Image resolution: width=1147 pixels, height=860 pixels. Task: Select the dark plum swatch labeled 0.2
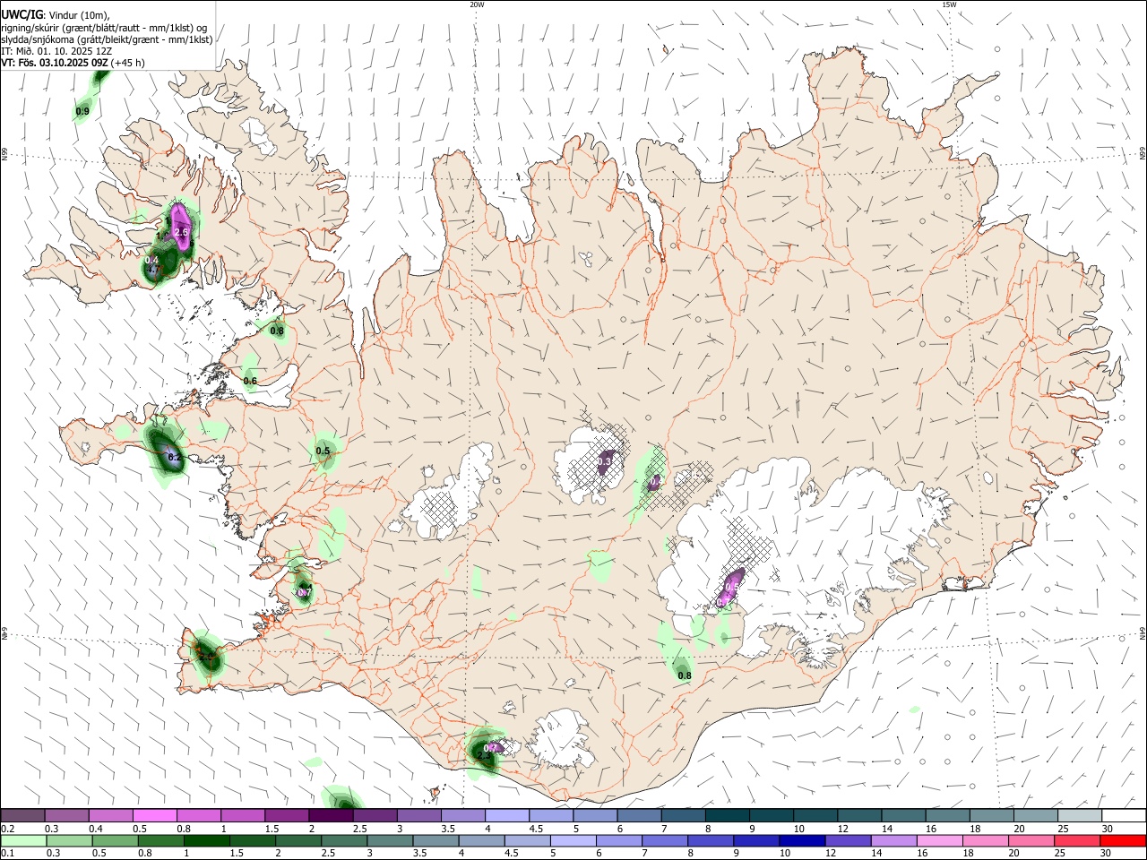[23, 816]
